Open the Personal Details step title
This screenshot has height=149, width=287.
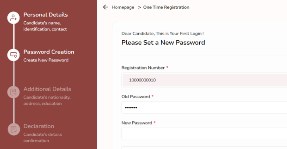click(x=46, y=14)
